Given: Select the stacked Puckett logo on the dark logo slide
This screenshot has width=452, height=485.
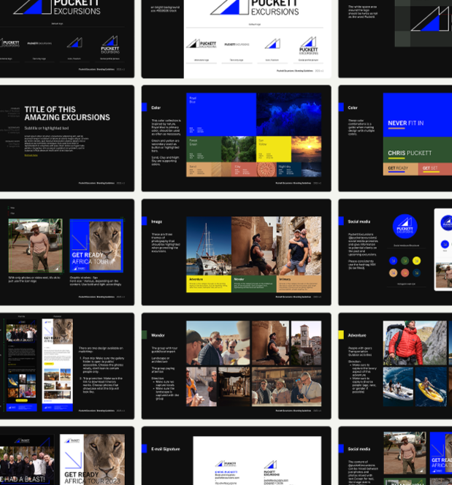Looking at the screenshot, I should pos(110,45).
